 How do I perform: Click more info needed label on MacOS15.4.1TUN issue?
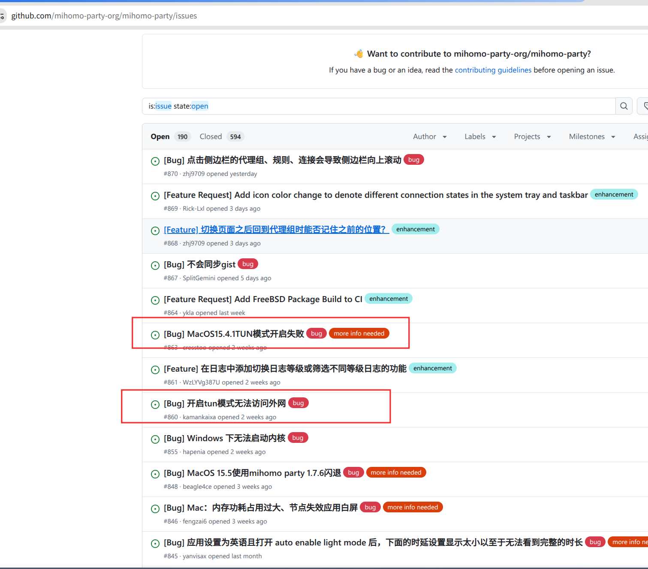click(359, 333)
